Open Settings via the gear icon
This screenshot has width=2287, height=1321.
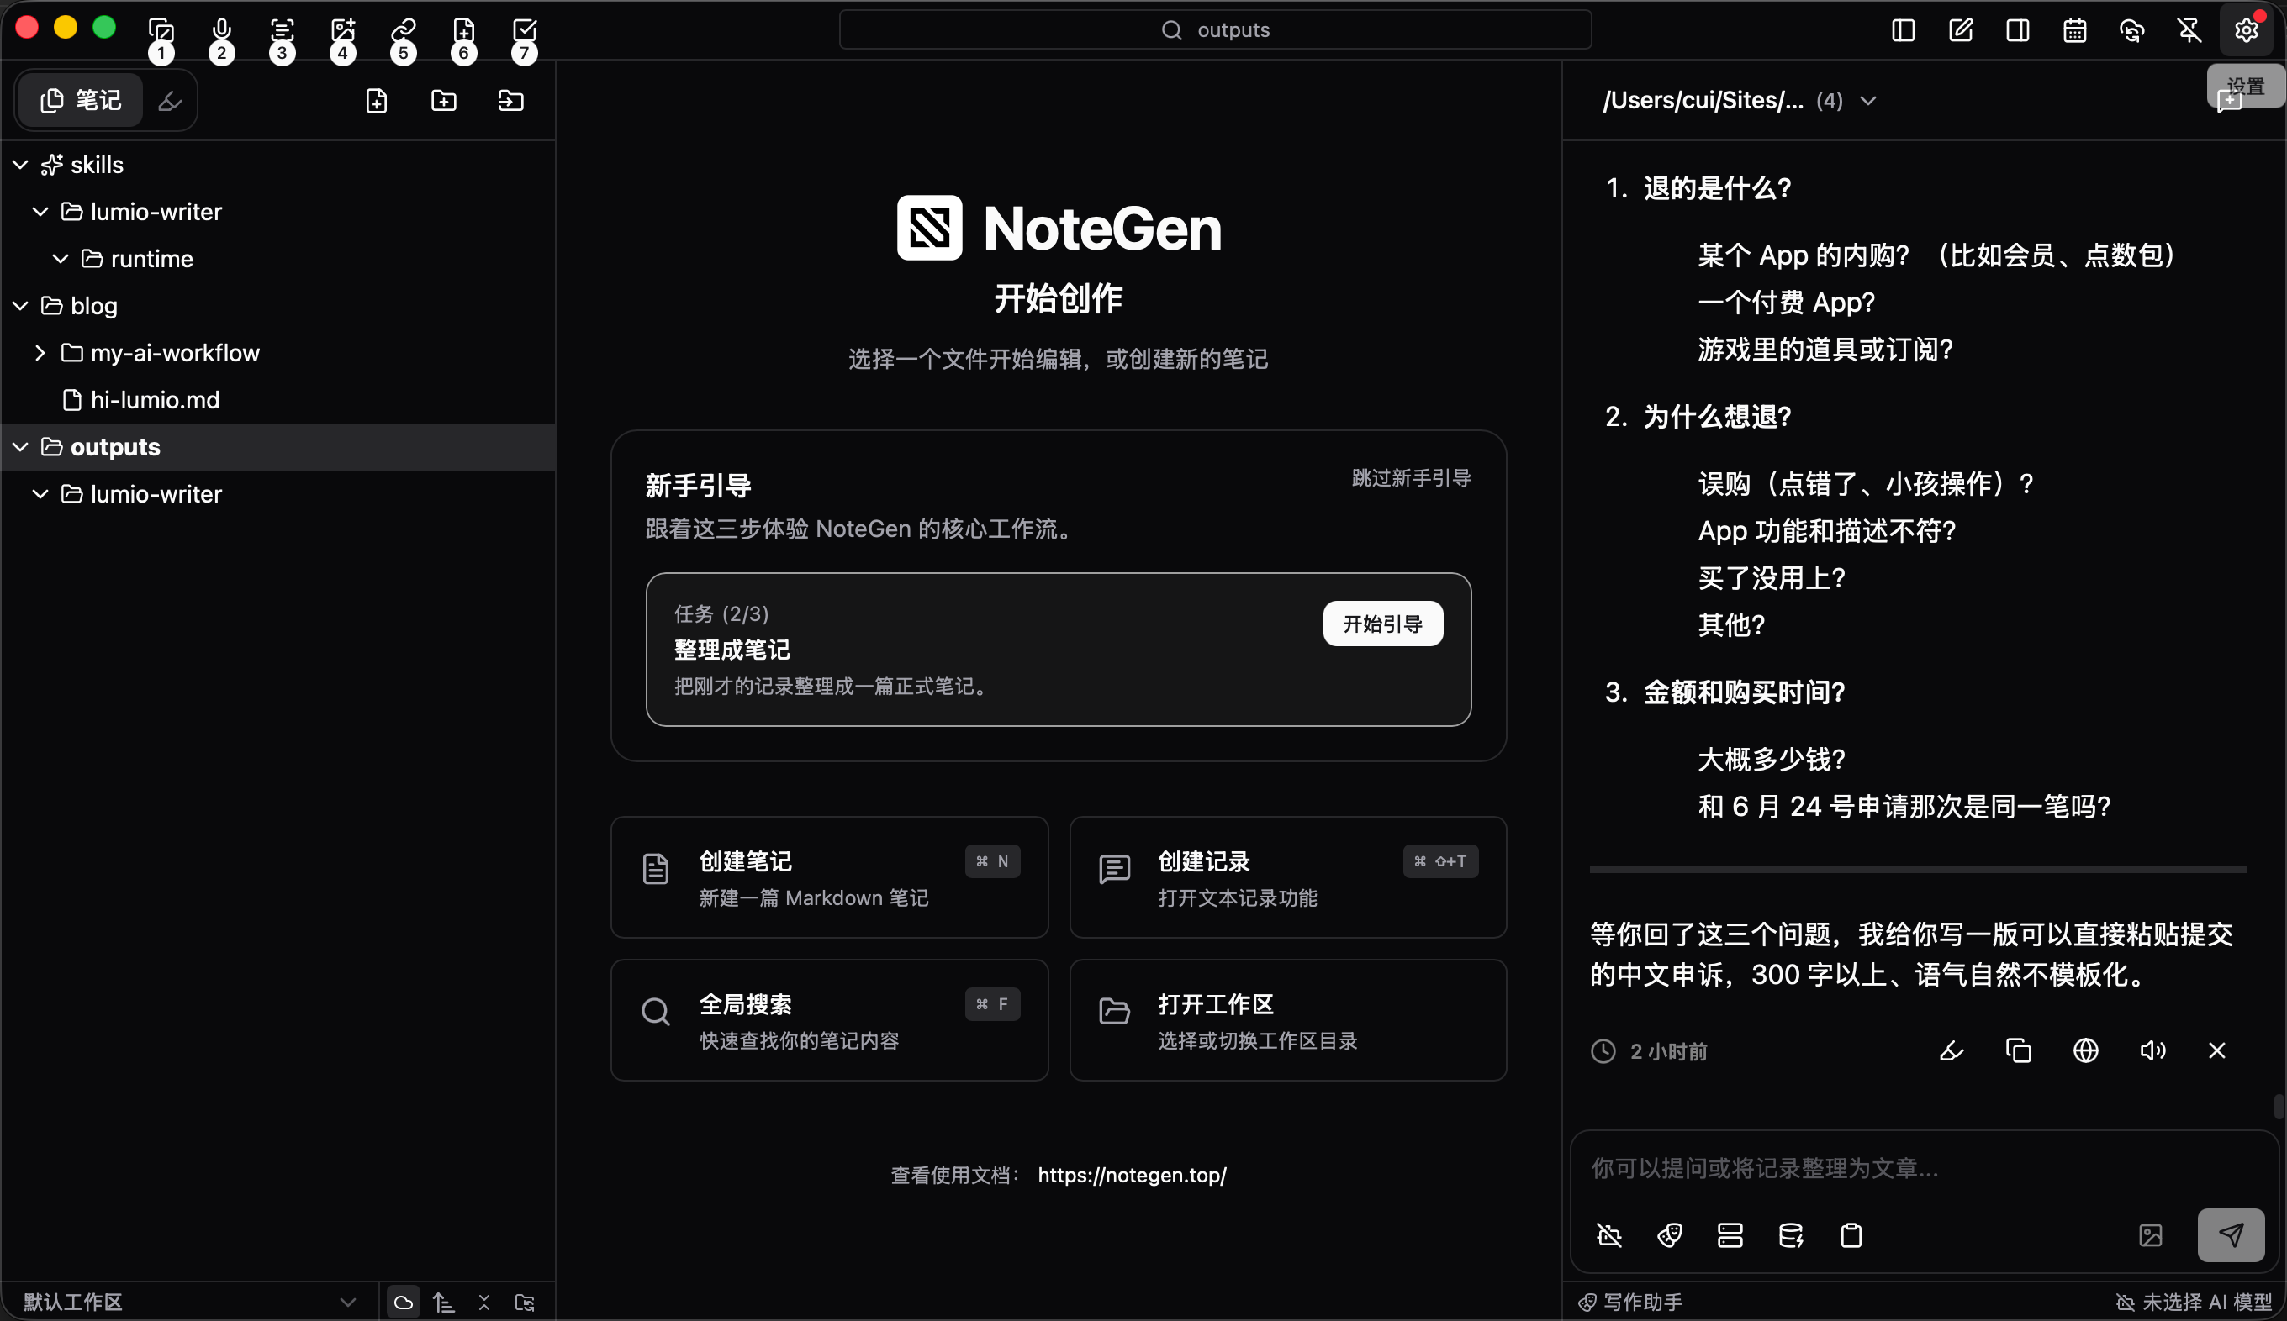pyautogui.click(x=2246, y=30)
